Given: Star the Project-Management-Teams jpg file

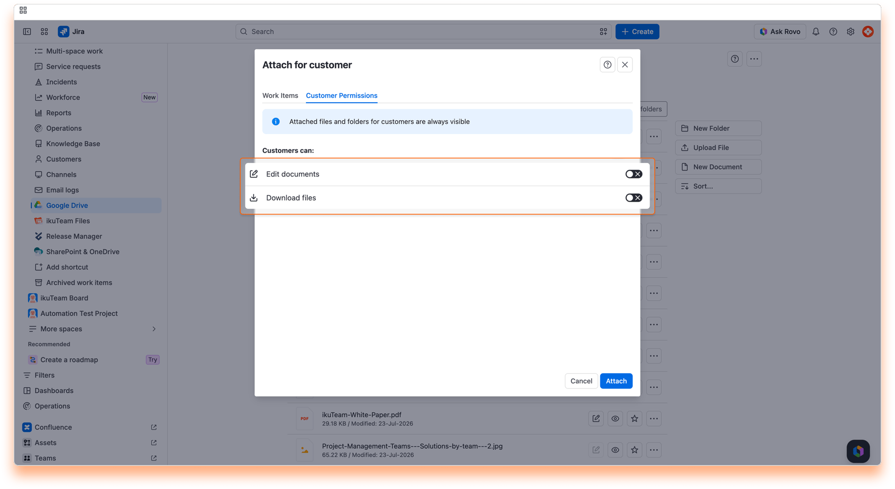Looking at the screenshot, I should [635, 450].
